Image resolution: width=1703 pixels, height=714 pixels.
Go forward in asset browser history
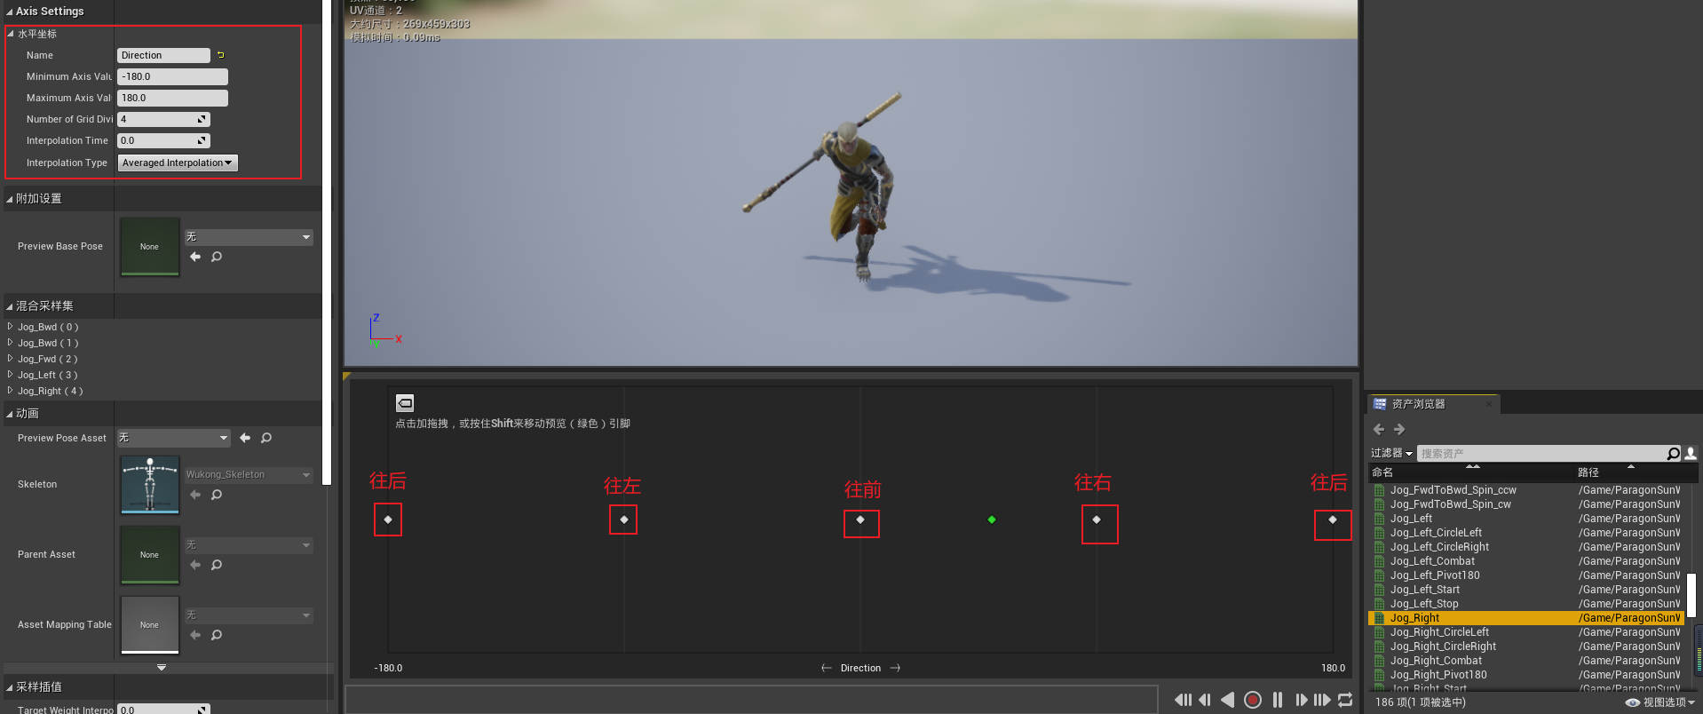tap(1399, 429)
